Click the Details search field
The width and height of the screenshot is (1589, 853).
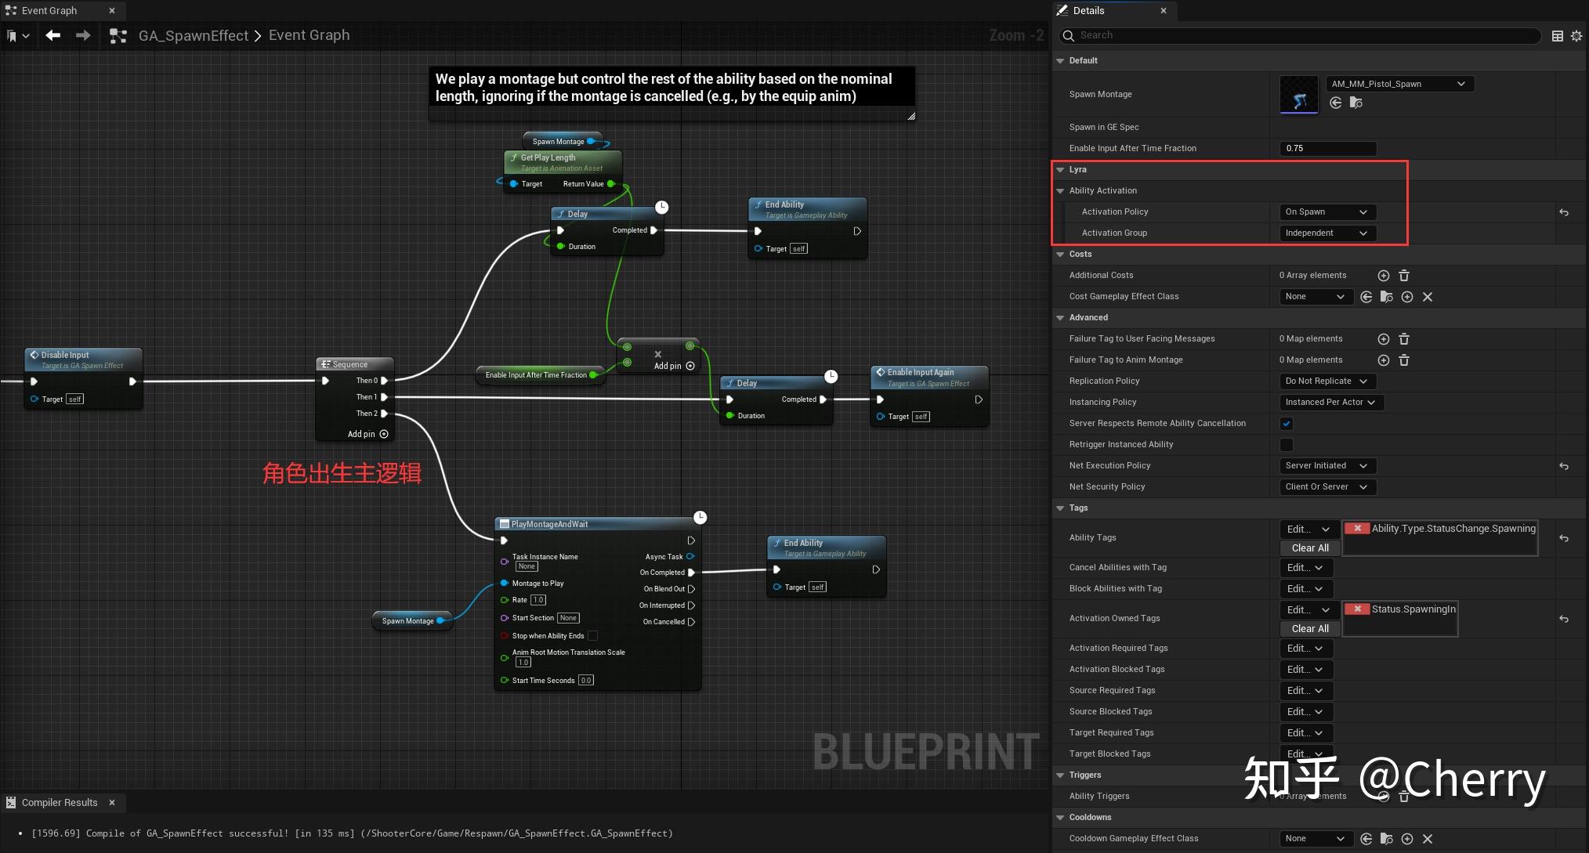[x=1301, y=35]
